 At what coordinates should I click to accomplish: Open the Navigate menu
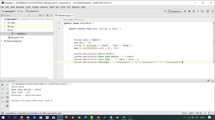pos(20,7)
